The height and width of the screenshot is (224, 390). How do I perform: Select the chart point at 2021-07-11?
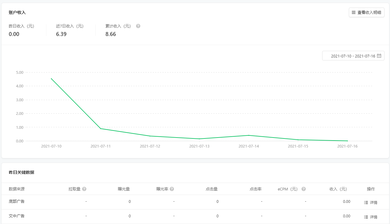click(x=101, y=129)
